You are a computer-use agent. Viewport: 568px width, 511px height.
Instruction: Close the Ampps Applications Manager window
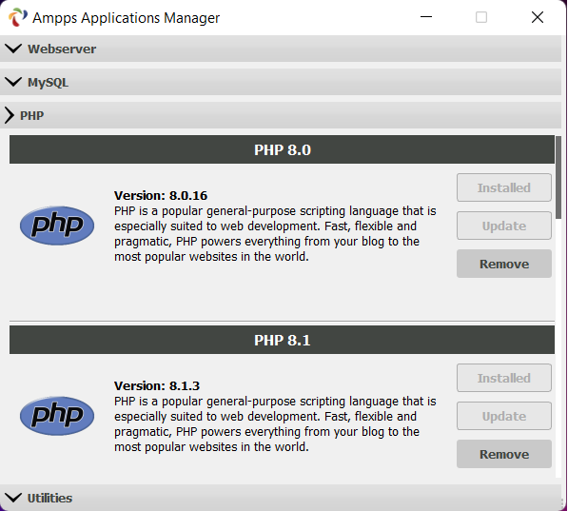click(538, 17)
